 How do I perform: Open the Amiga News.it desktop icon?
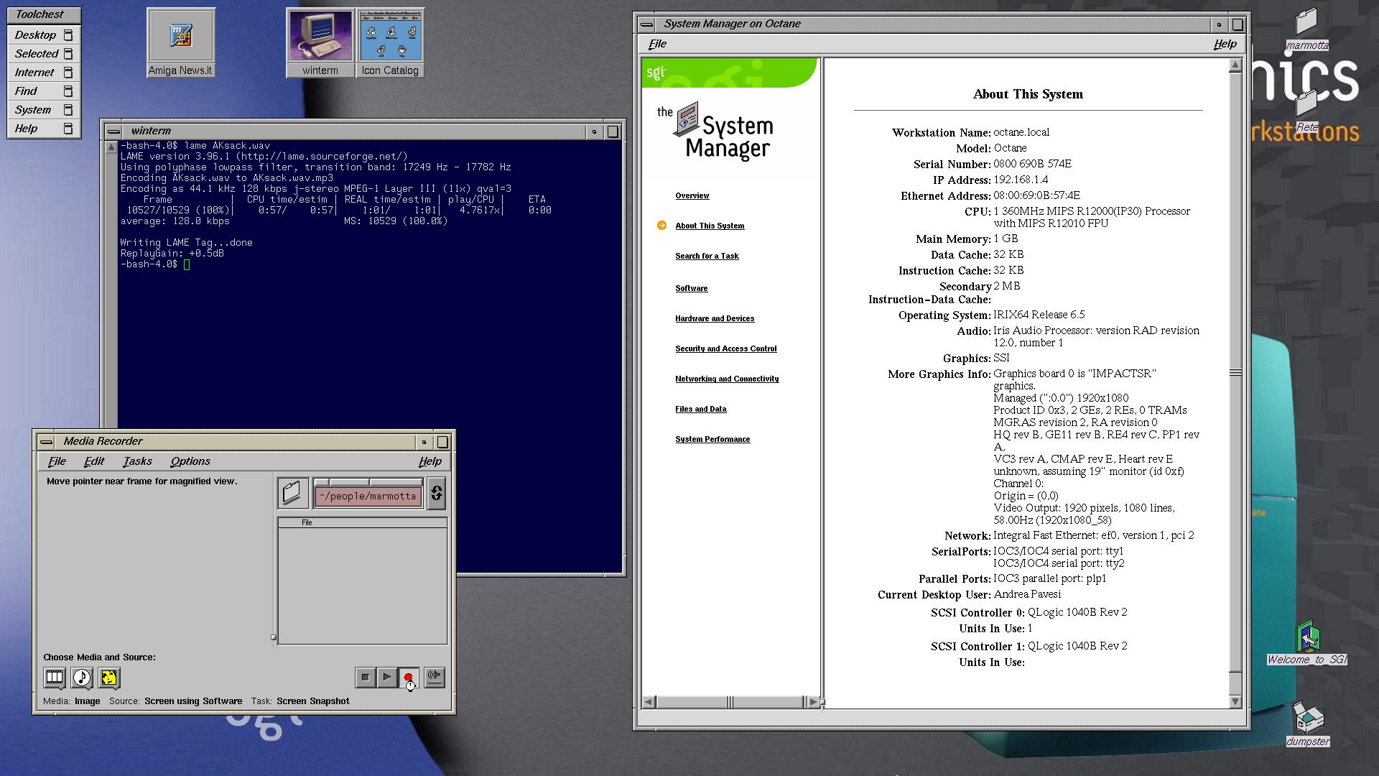[x=181, y=42]
